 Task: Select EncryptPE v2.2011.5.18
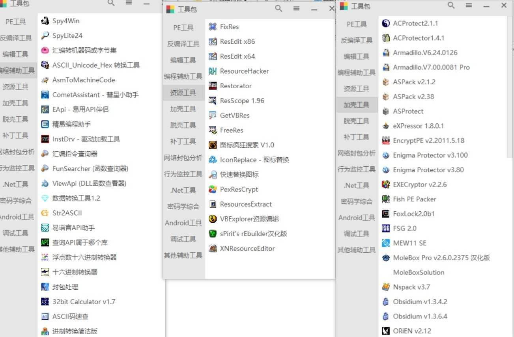[x=428, y=140]
